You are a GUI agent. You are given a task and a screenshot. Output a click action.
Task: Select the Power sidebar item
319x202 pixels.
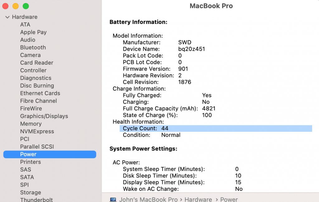coord(28,154)
